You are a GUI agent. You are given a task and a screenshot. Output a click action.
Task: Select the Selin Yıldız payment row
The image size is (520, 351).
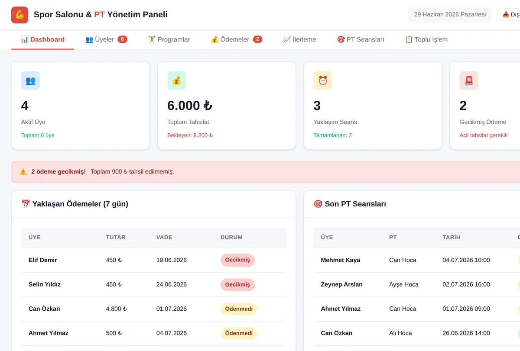(x=154, y=285)
